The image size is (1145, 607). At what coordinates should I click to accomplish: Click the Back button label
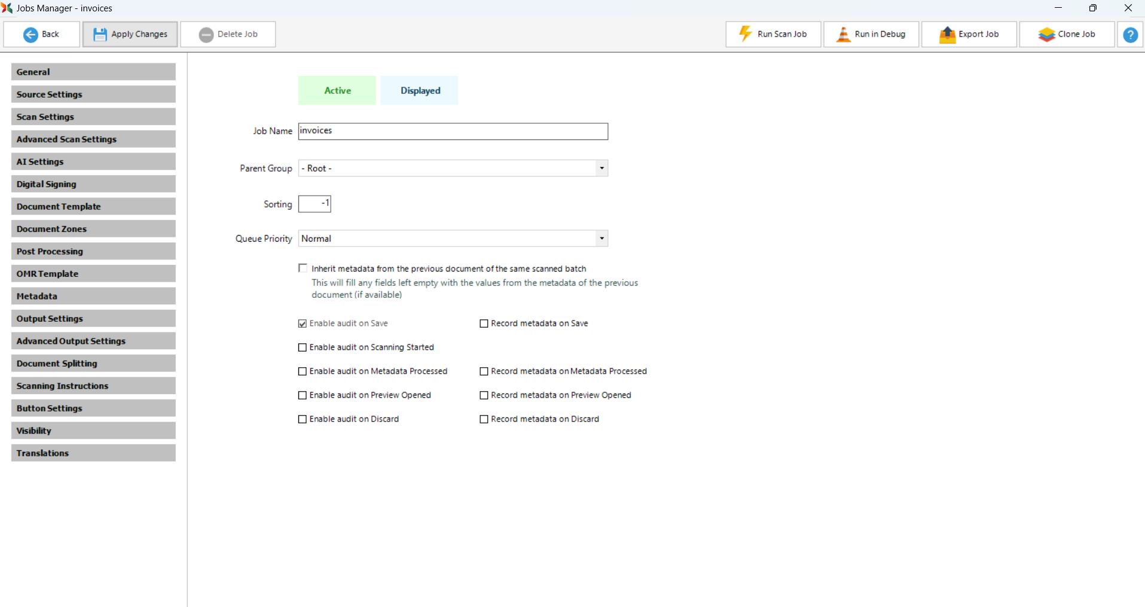point(50,34)
